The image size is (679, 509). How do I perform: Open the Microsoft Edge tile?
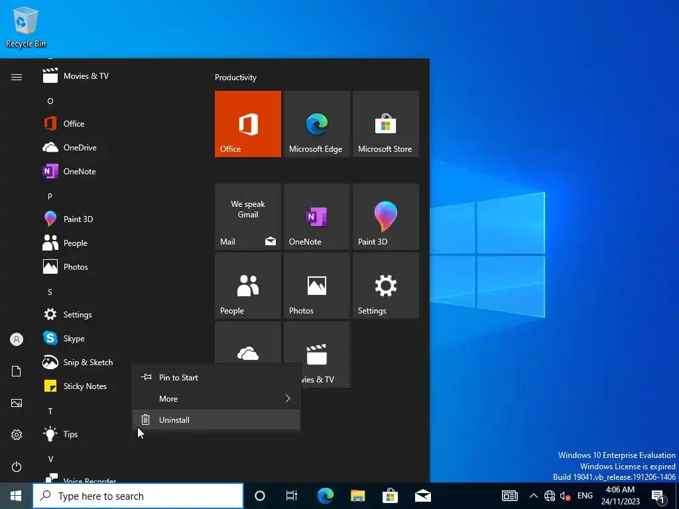(x=316, y=124)
